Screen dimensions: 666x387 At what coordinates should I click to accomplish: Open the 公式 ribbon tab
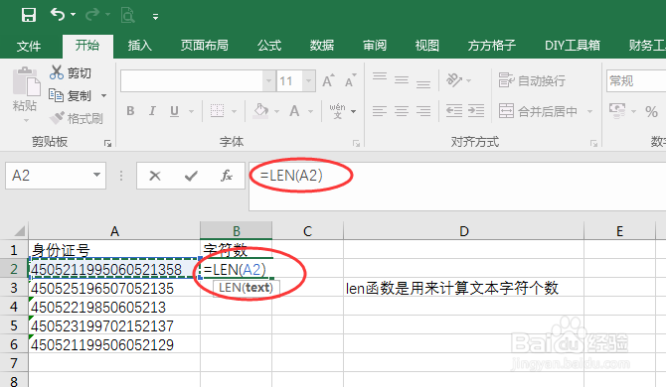tap(269, 45)
